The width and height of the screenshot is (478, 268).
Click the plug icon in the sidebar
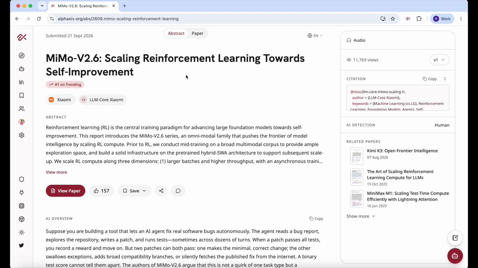pos(22,193)
